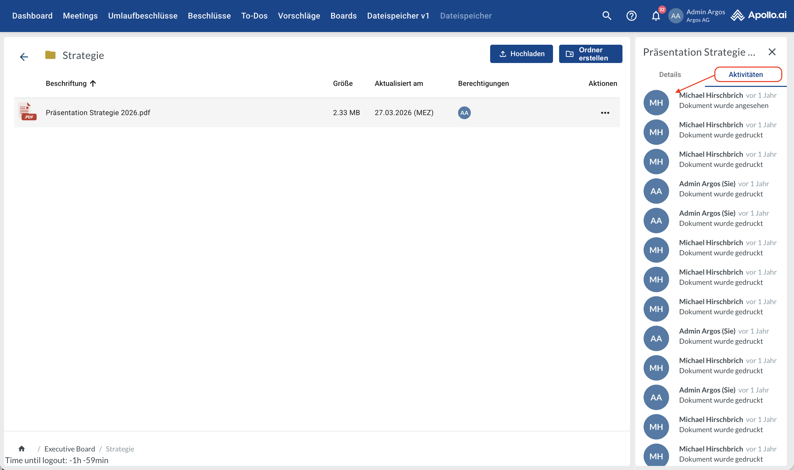
Task: Click AA permissions avatar in file row
Action: 464,113
